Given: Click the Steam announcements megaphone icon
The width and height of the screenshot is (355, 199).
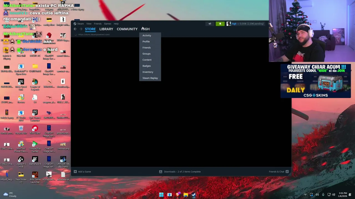Looking at the screenshot, I should pyautogui.click(x=210, y=24).
